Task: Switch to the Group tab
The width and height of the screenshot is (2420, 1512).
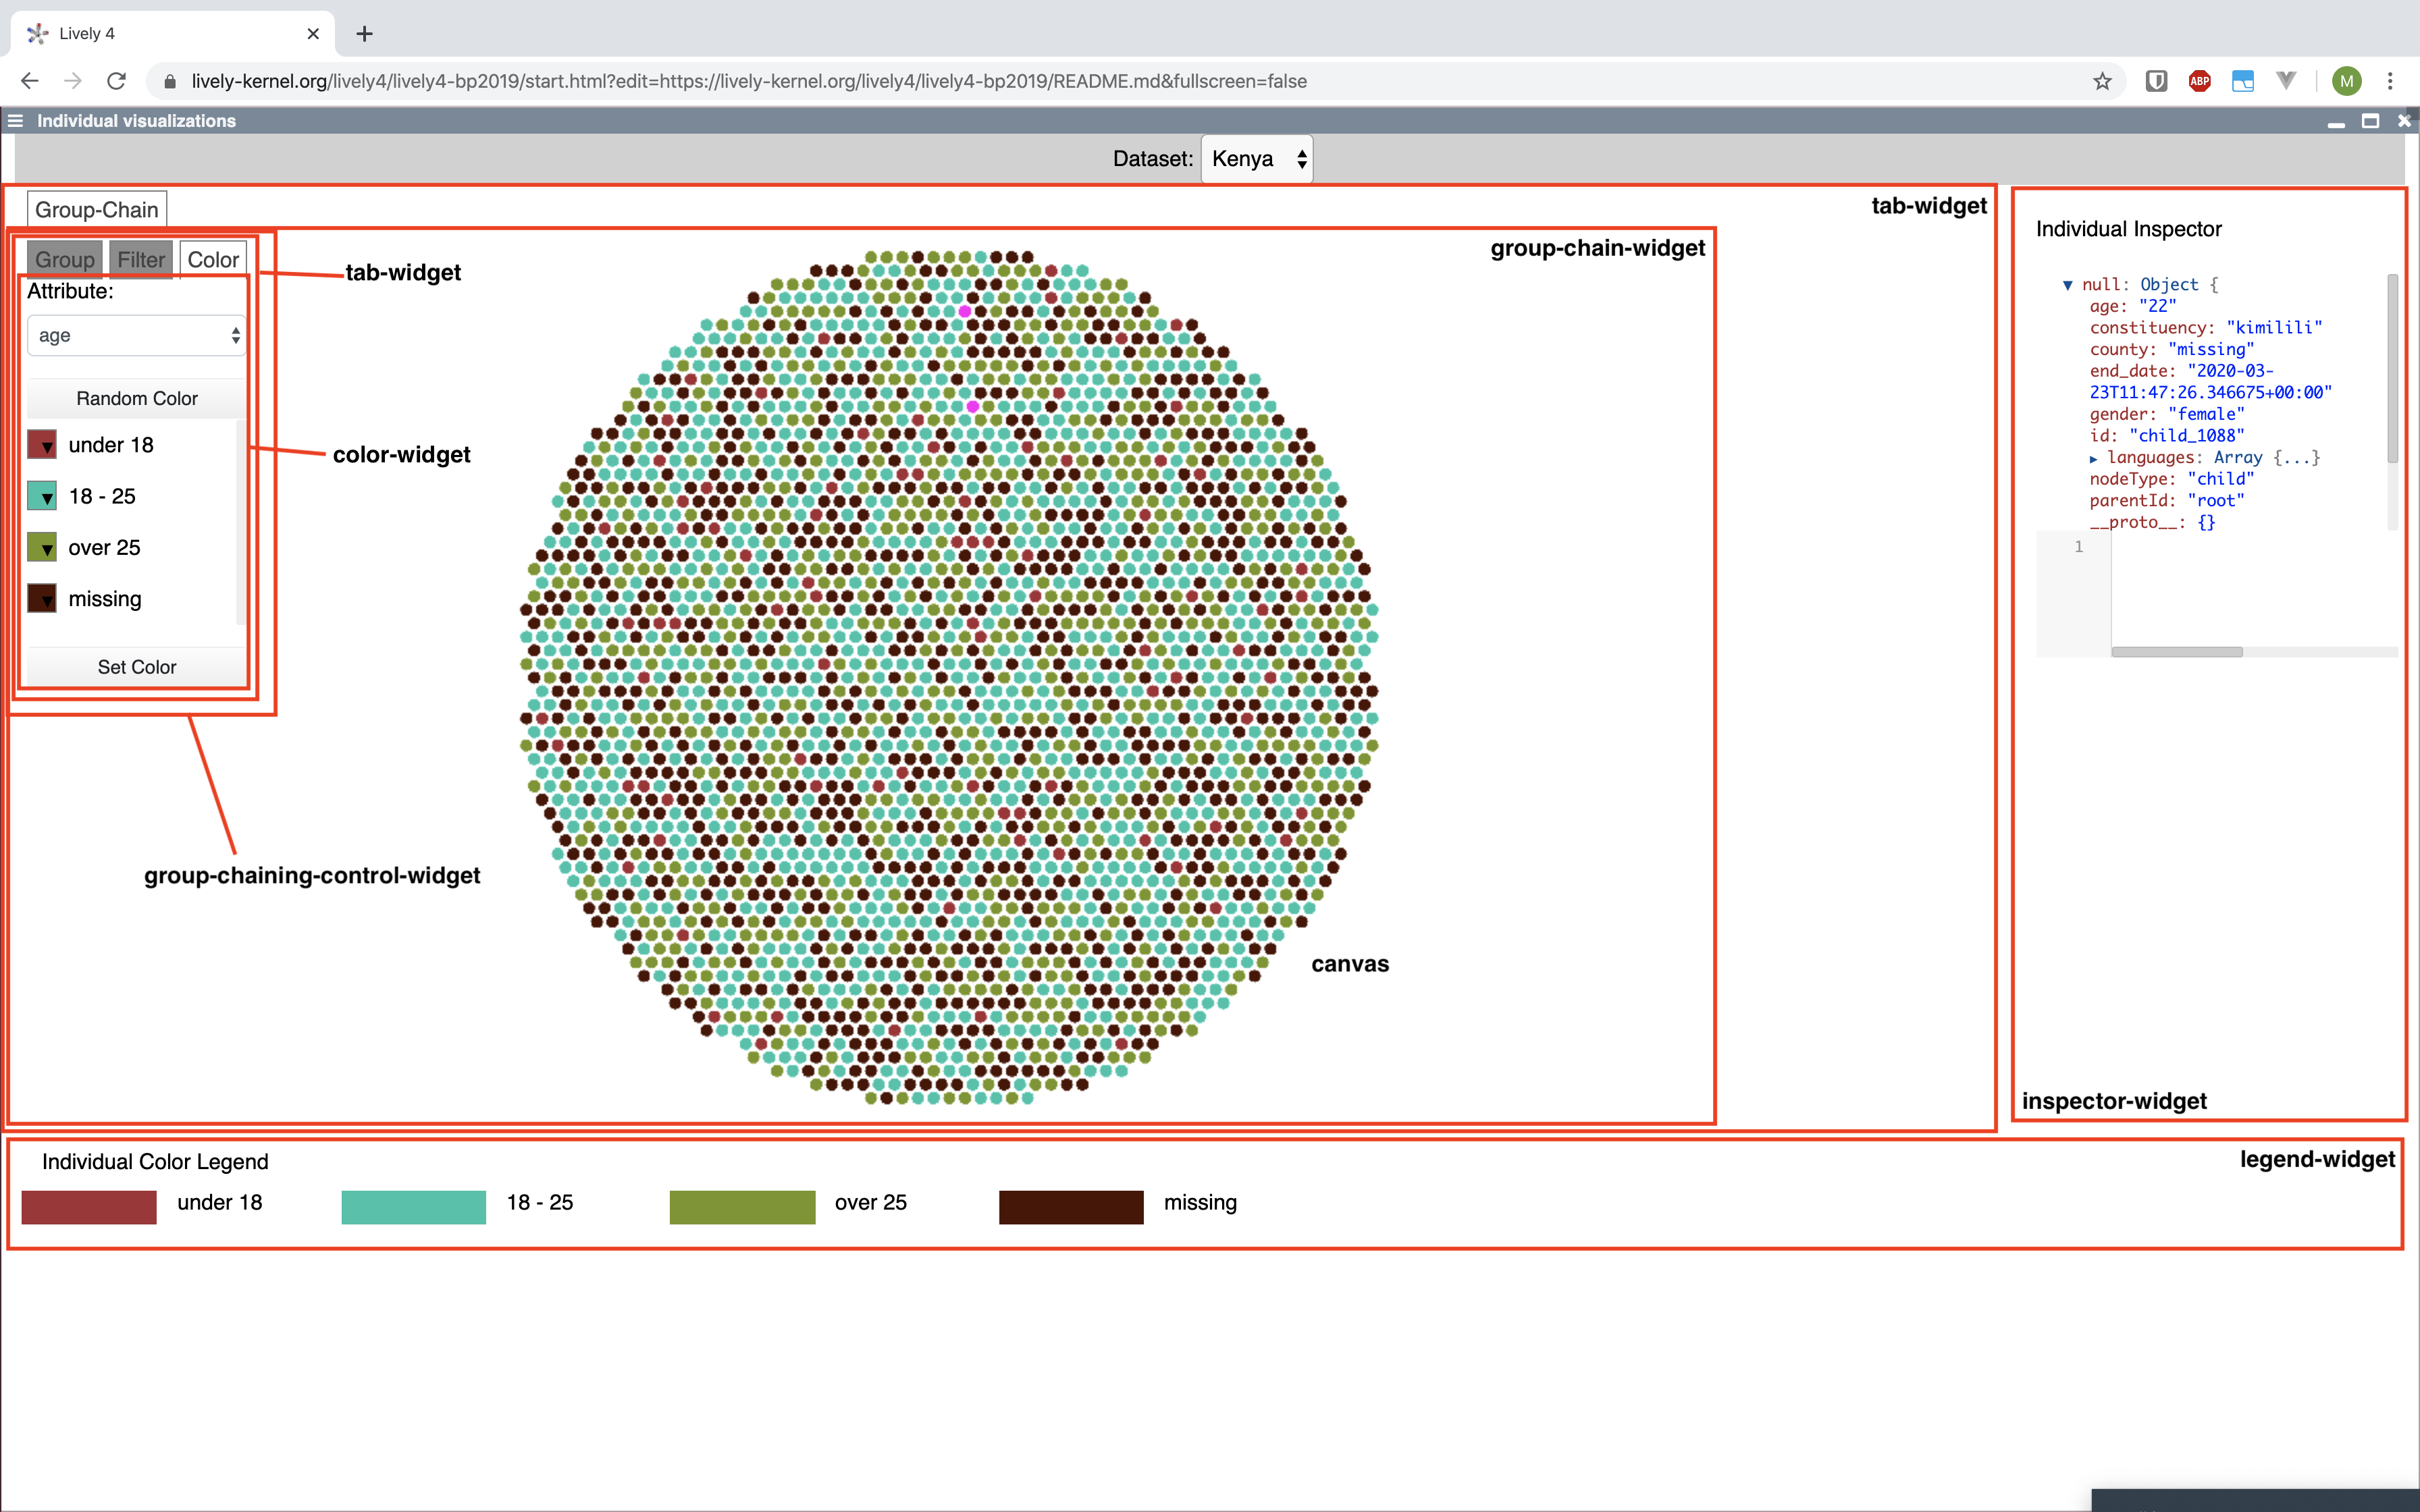Action: pos(65,260)
